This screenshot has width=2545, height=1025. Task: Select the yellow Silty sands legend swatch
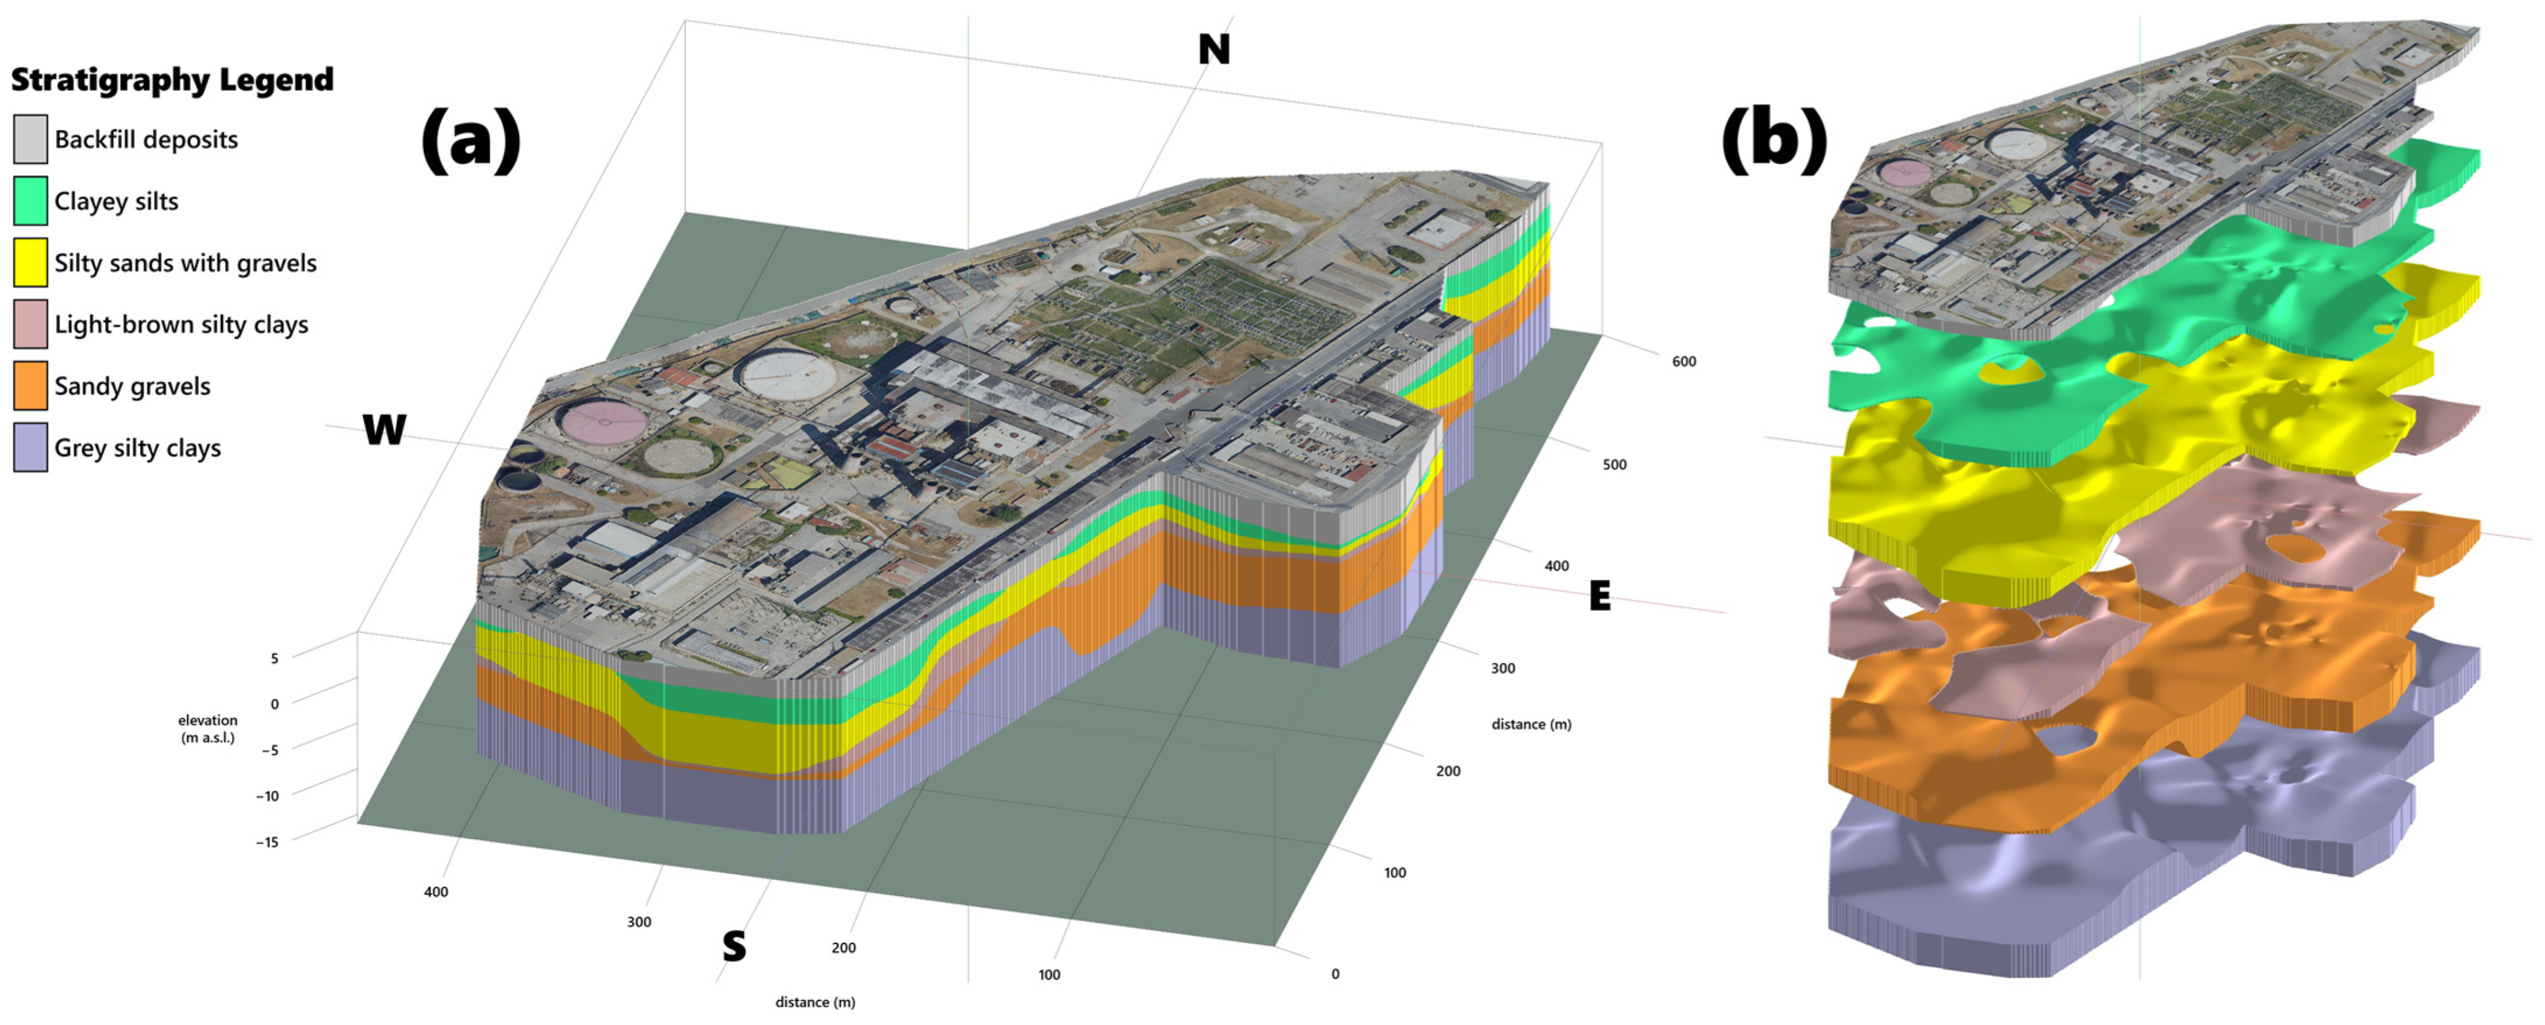pyautogui.click(x=31, y=263)
